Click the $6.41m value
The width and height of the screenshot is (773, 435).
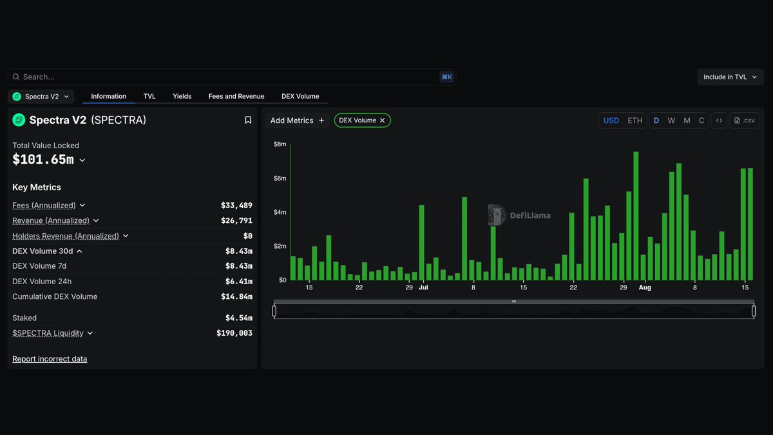[x=238, y=282]
